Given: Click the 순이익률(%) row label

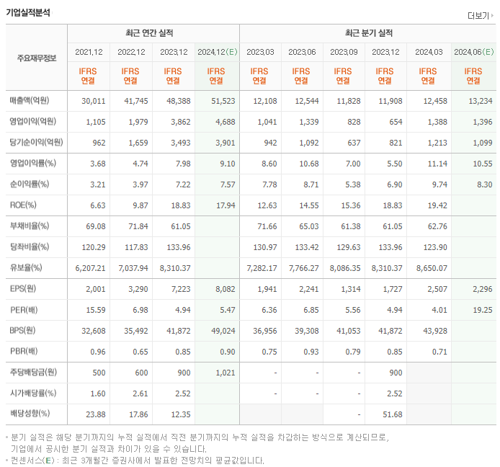Looking at the screenshot, I should pos(30,184).
